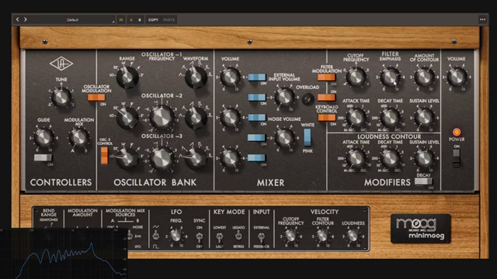The width and height of the screenshot is (497, 279).
Task: Toggle Key Mode Lowest/Last switch
Action: click(219, 237)
